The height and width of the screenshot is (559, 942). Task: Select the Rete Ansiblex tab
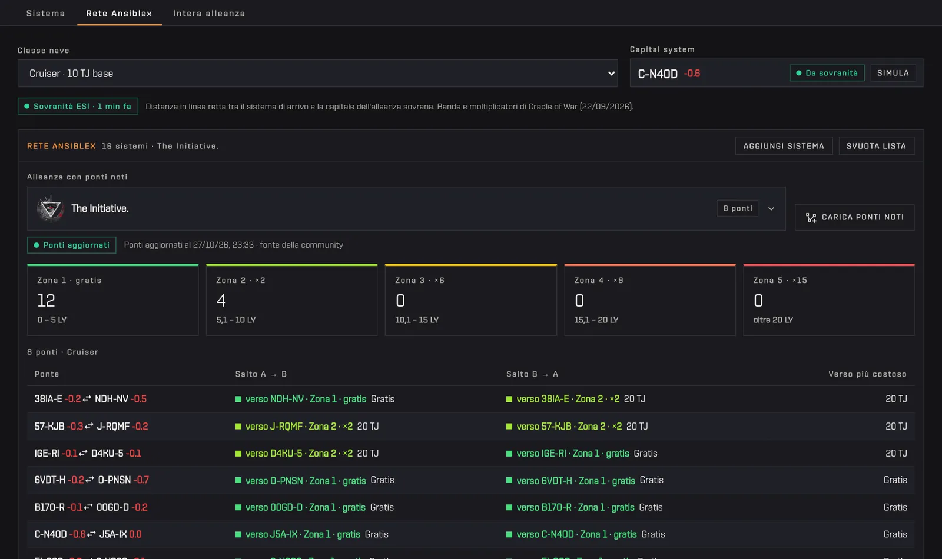point(119,13)
